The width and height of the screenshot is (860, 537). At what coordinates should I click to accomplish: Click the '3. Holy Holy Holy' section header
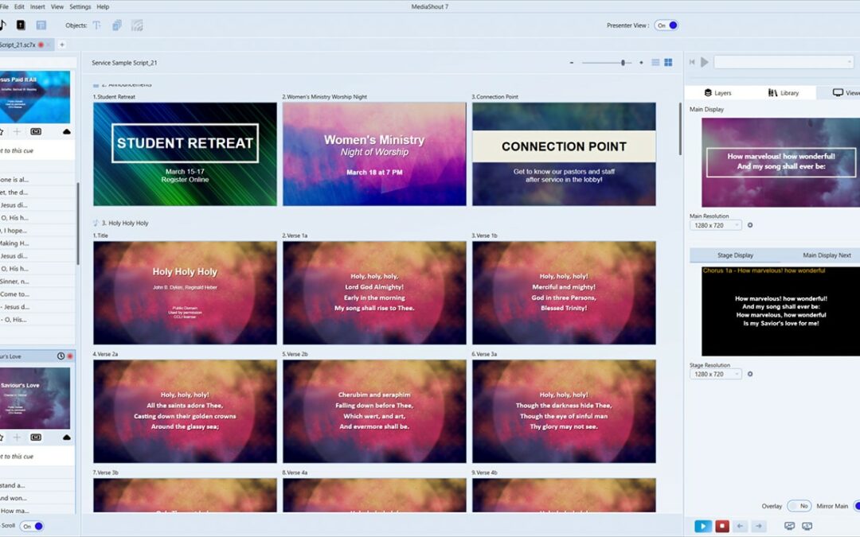coord(125,223)
